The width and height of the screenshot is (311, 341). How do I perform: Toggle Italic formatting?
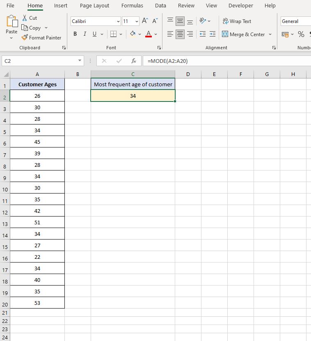(85, 34)
